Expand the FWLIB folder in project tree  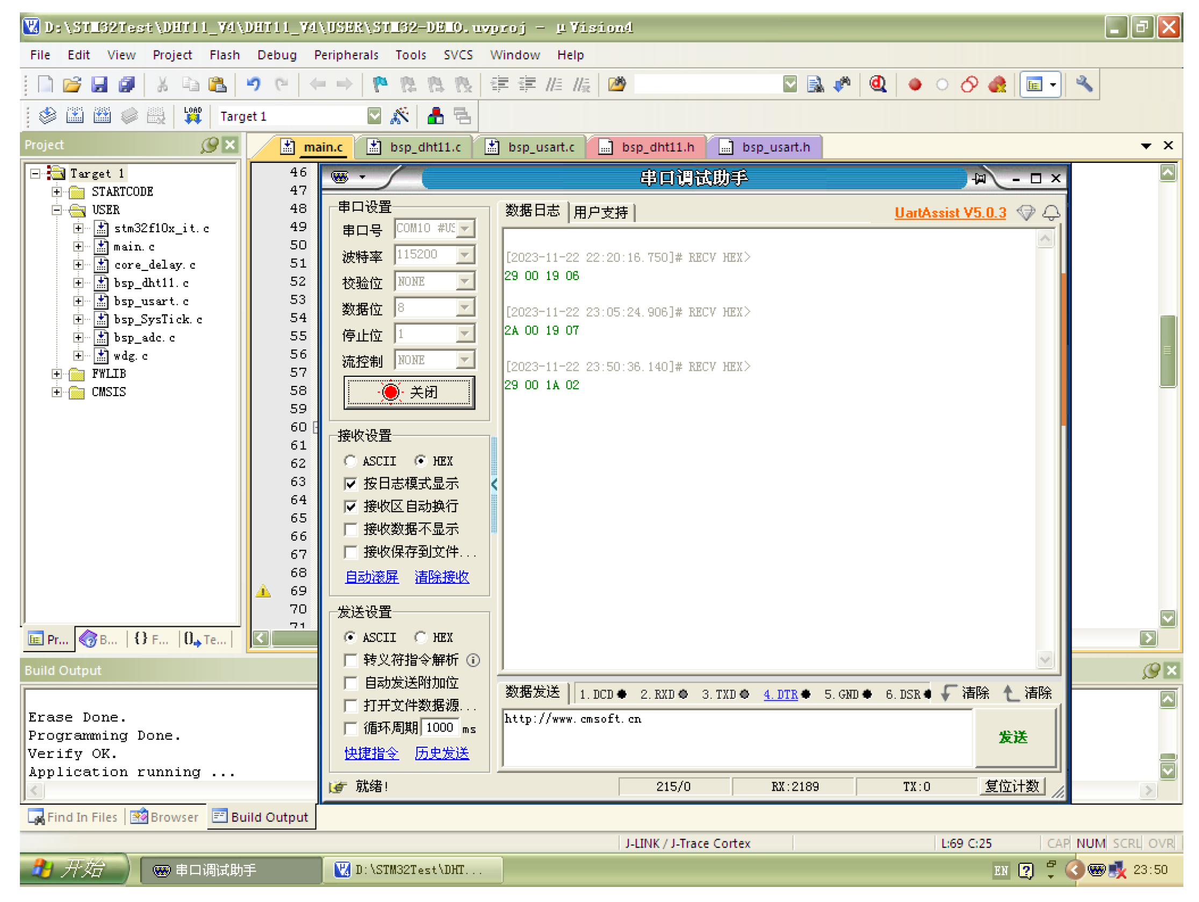(57, 374)
